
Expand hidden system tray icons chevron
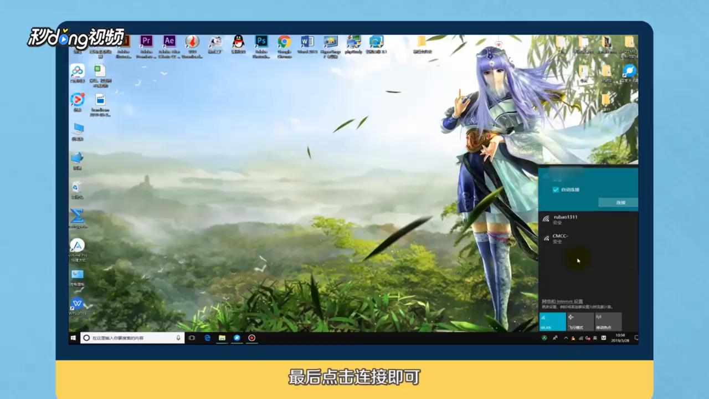566,337
